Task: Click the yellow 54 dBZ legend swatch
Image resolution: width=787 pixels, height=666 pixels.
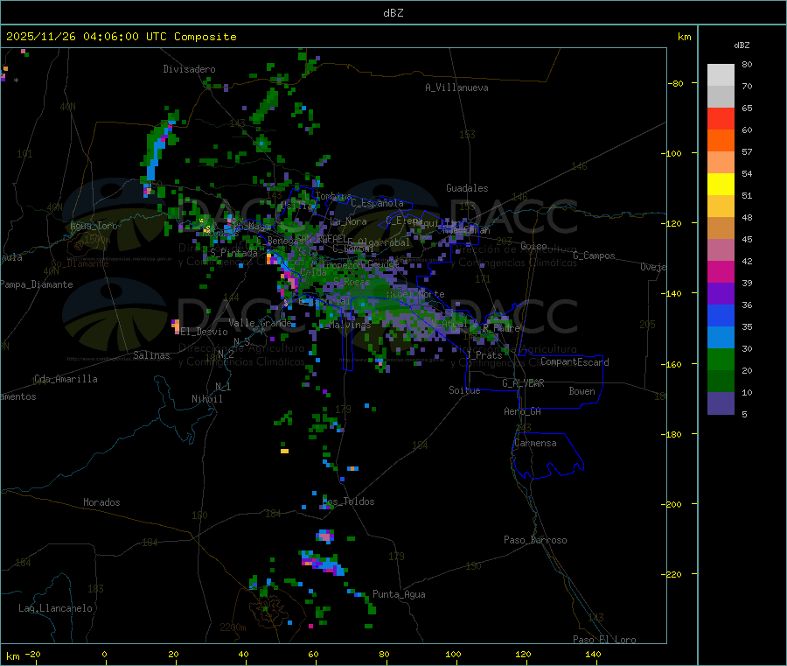Action: pos(721,185)
